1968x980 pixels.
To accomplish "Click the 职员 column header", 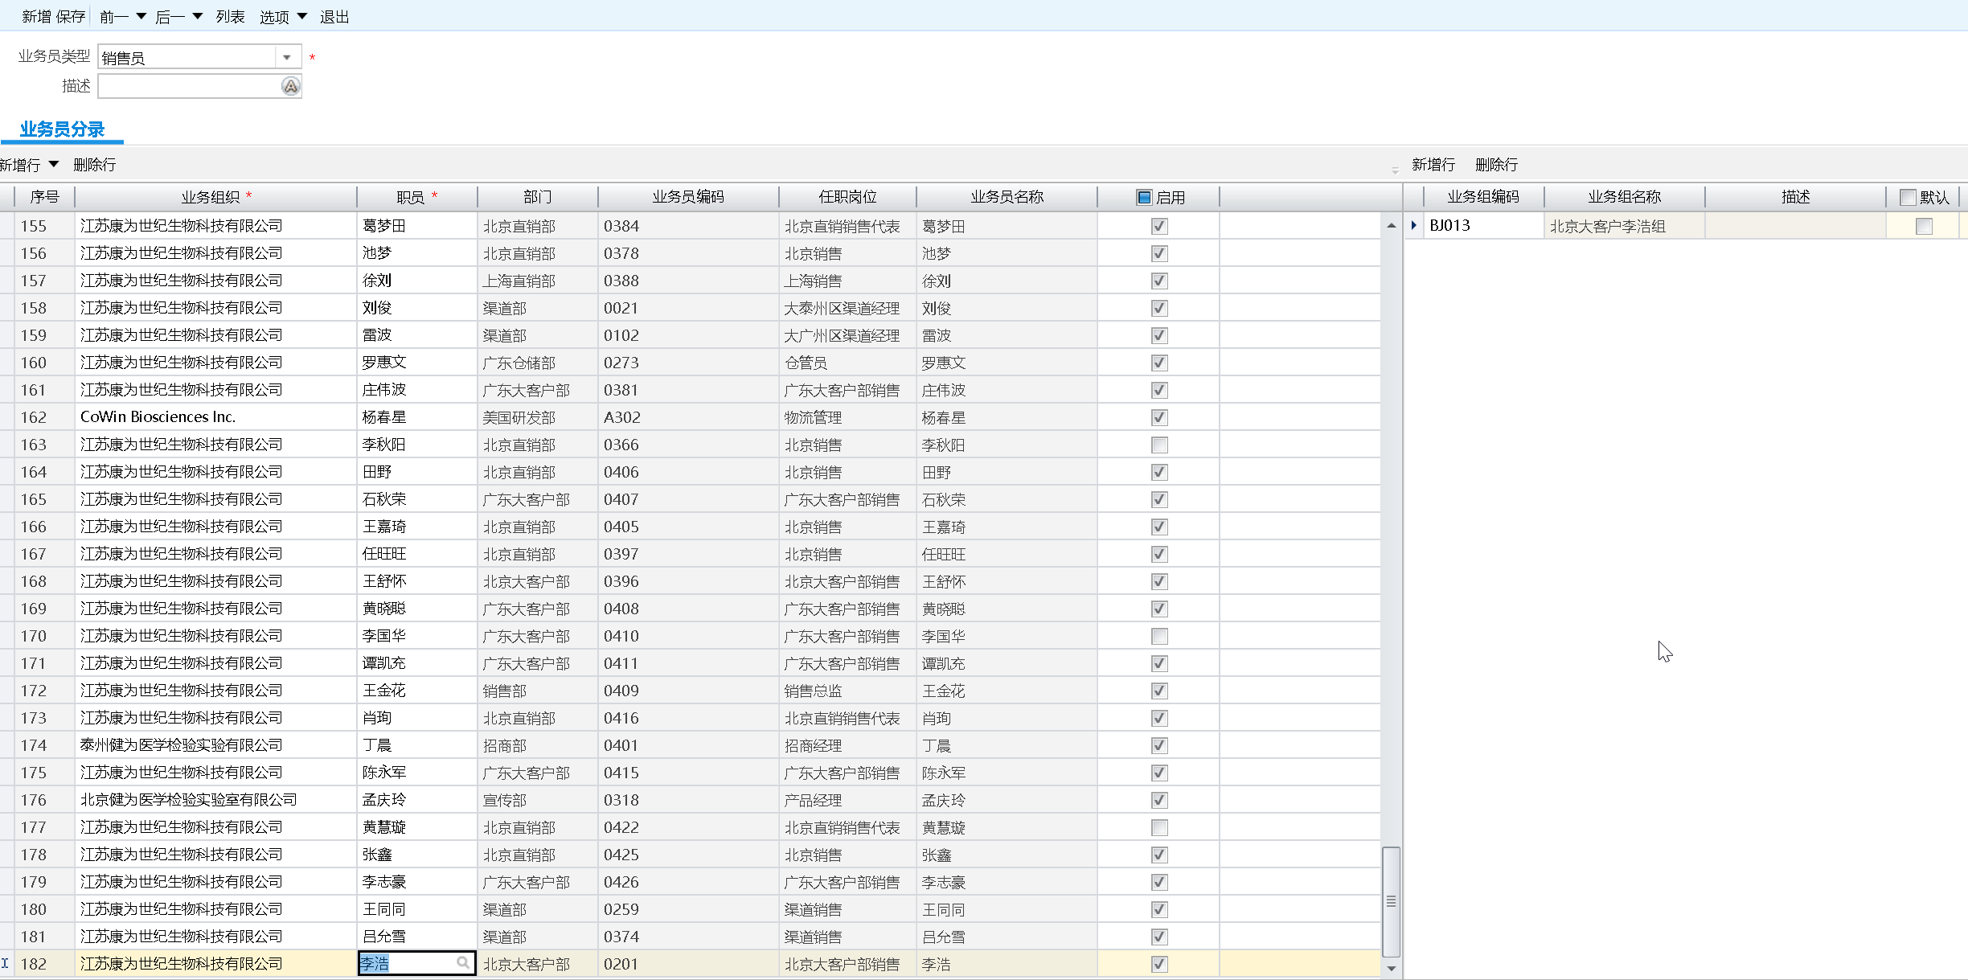I will pos(416,197).
